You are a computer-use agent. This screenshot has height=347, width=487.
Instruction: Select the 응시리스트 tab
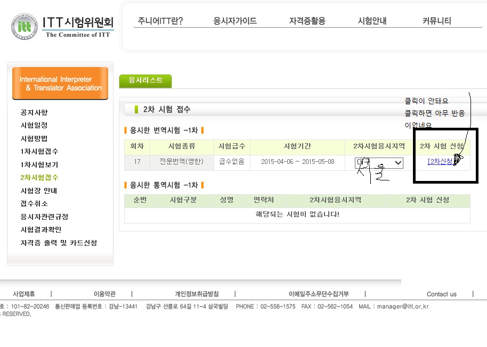(x=145, y=80)
